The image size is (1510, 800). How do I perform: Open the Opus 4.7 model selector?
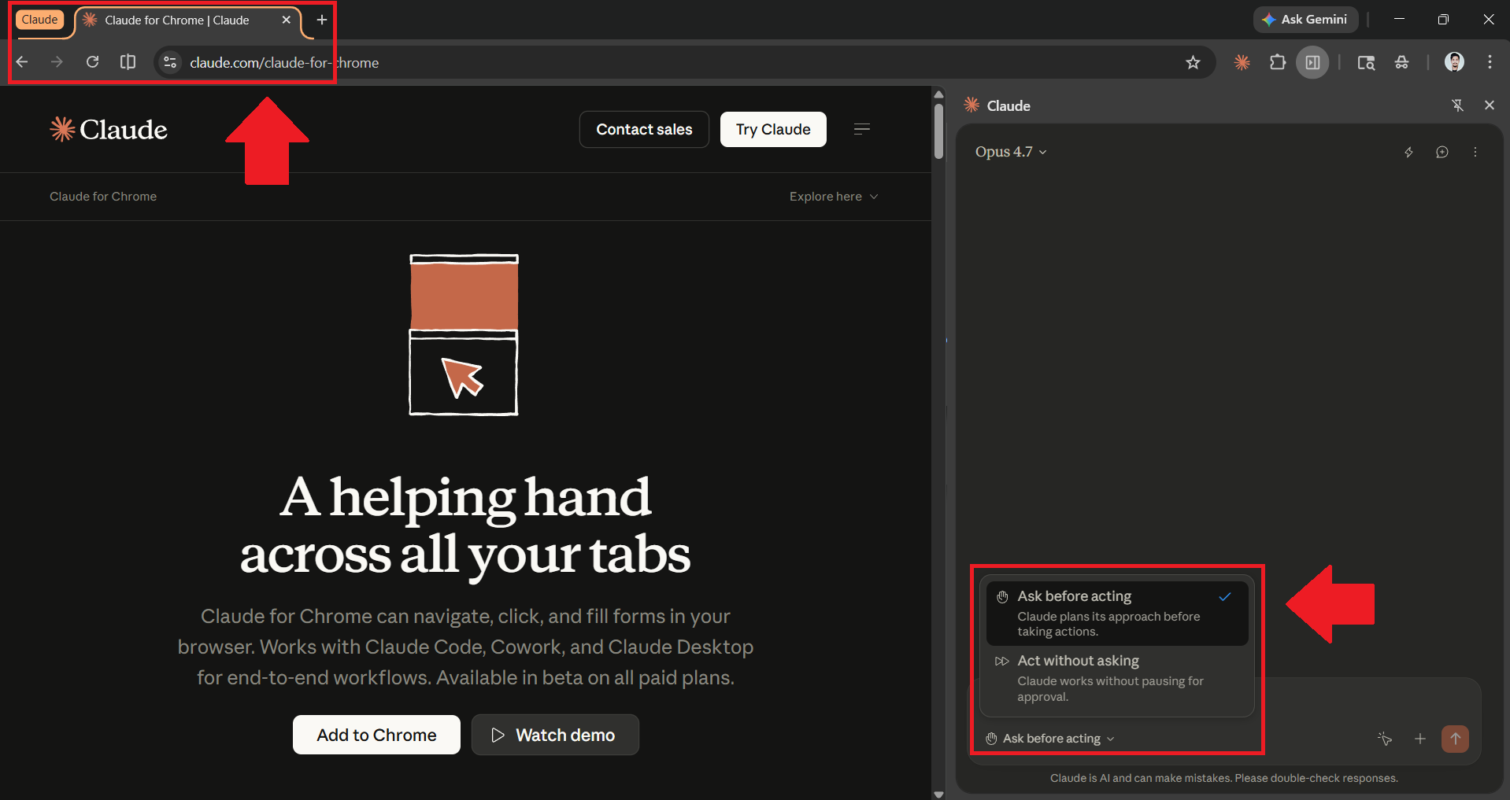tap(1011, 152)
